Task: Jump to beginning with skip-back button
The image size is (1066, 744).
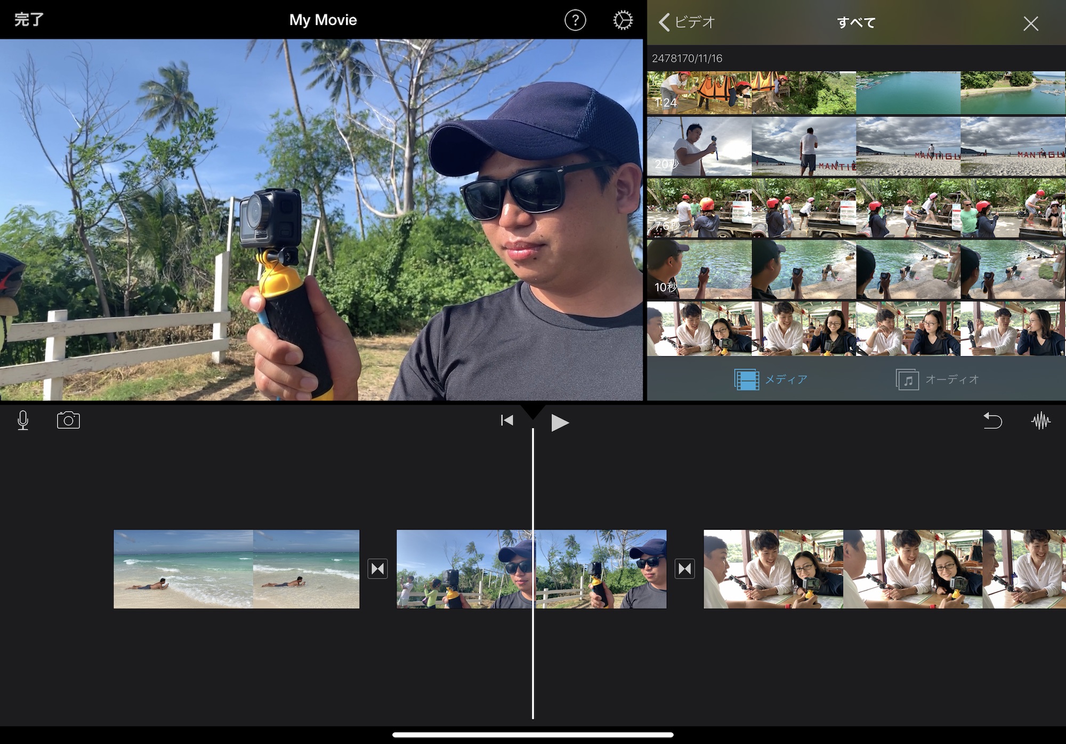Action: click(x=507, y=421)
